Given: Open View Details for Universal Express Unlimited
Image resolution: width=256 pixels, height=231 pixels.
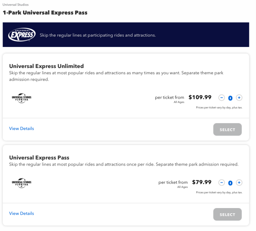Looking at the screenshot, I should coord(21,129).
